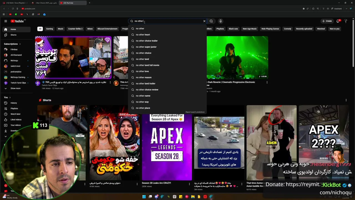Image resolution: width=355 pixels, height=200 pixels.
Task: Choose suggestion 'no other land full movie'
Action: pos(167,65)
